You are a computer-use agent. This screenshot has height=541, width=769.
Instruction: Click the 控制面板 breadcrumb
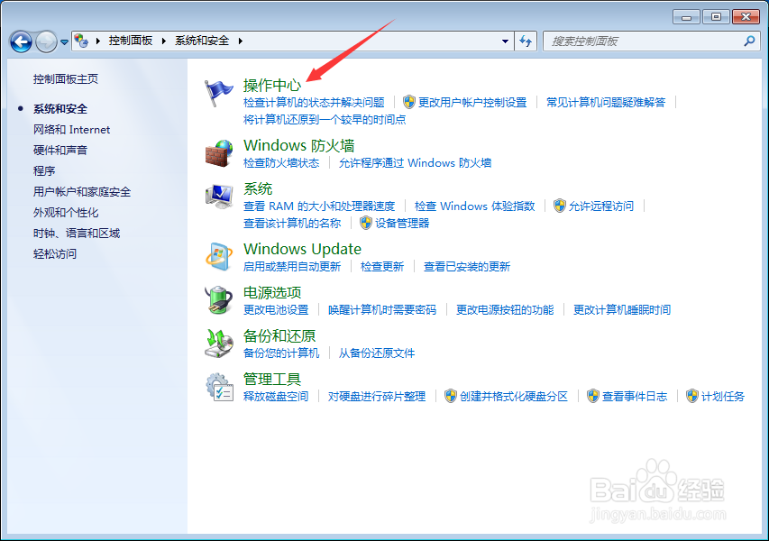[x=131, y=41]
